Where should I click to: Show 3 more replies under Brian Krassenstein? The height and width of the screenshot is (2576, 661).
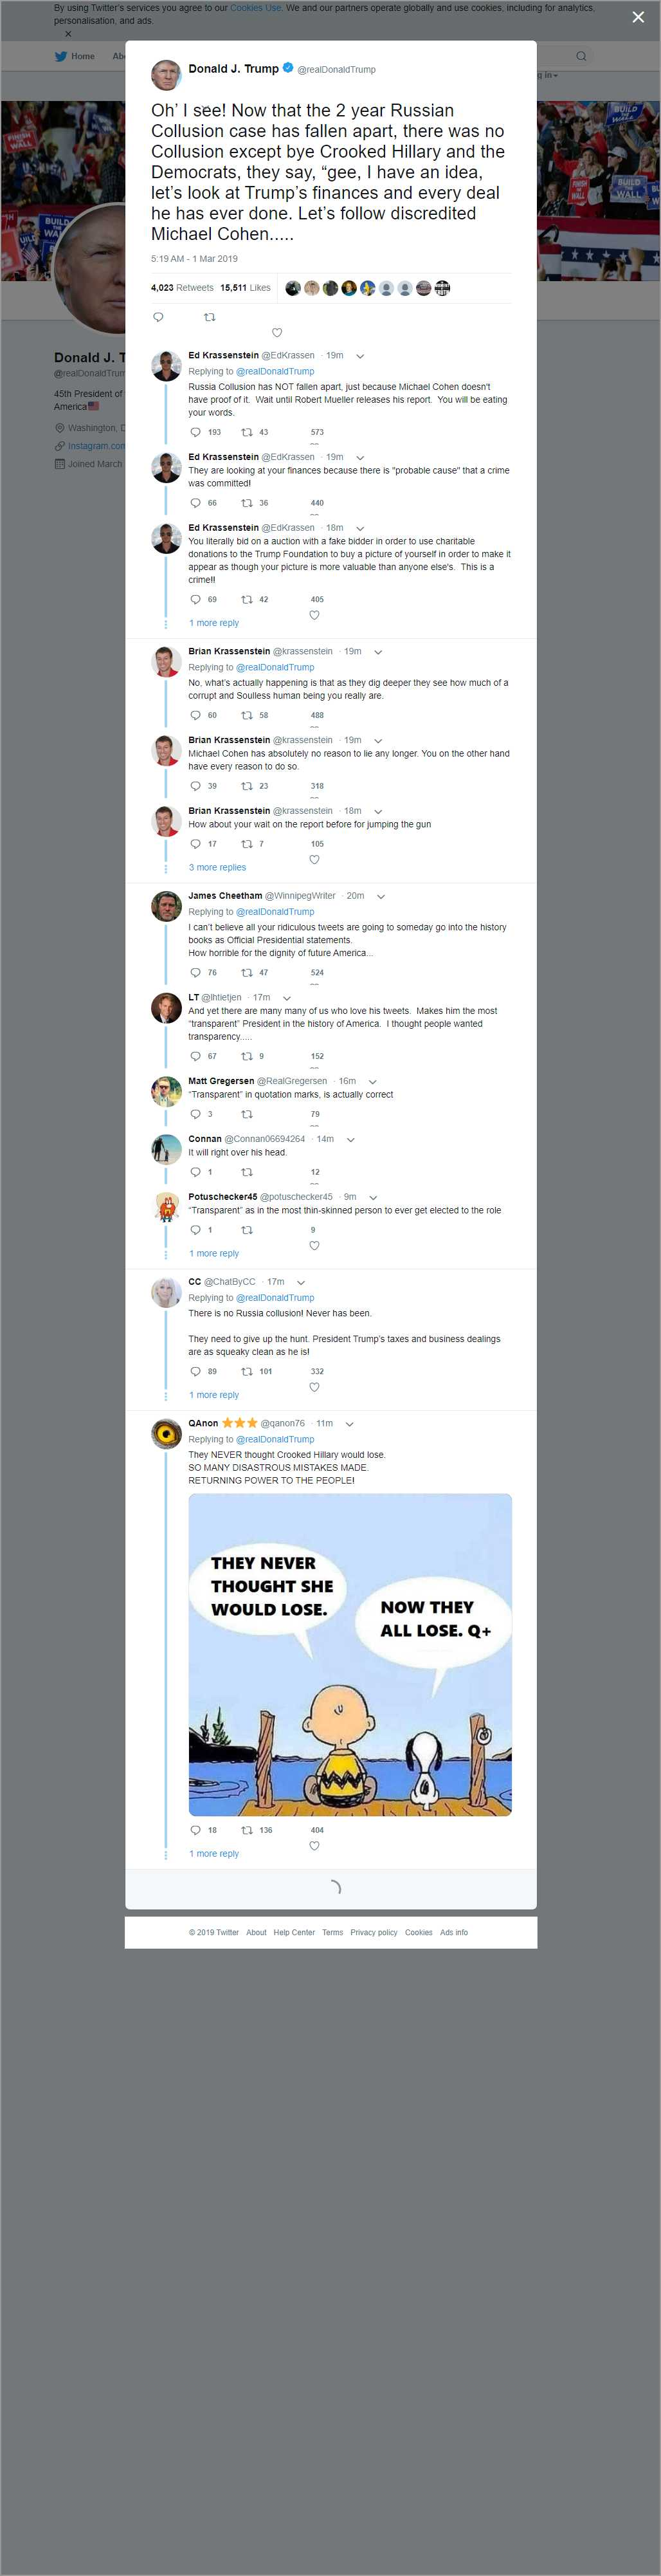pos(217,867)
